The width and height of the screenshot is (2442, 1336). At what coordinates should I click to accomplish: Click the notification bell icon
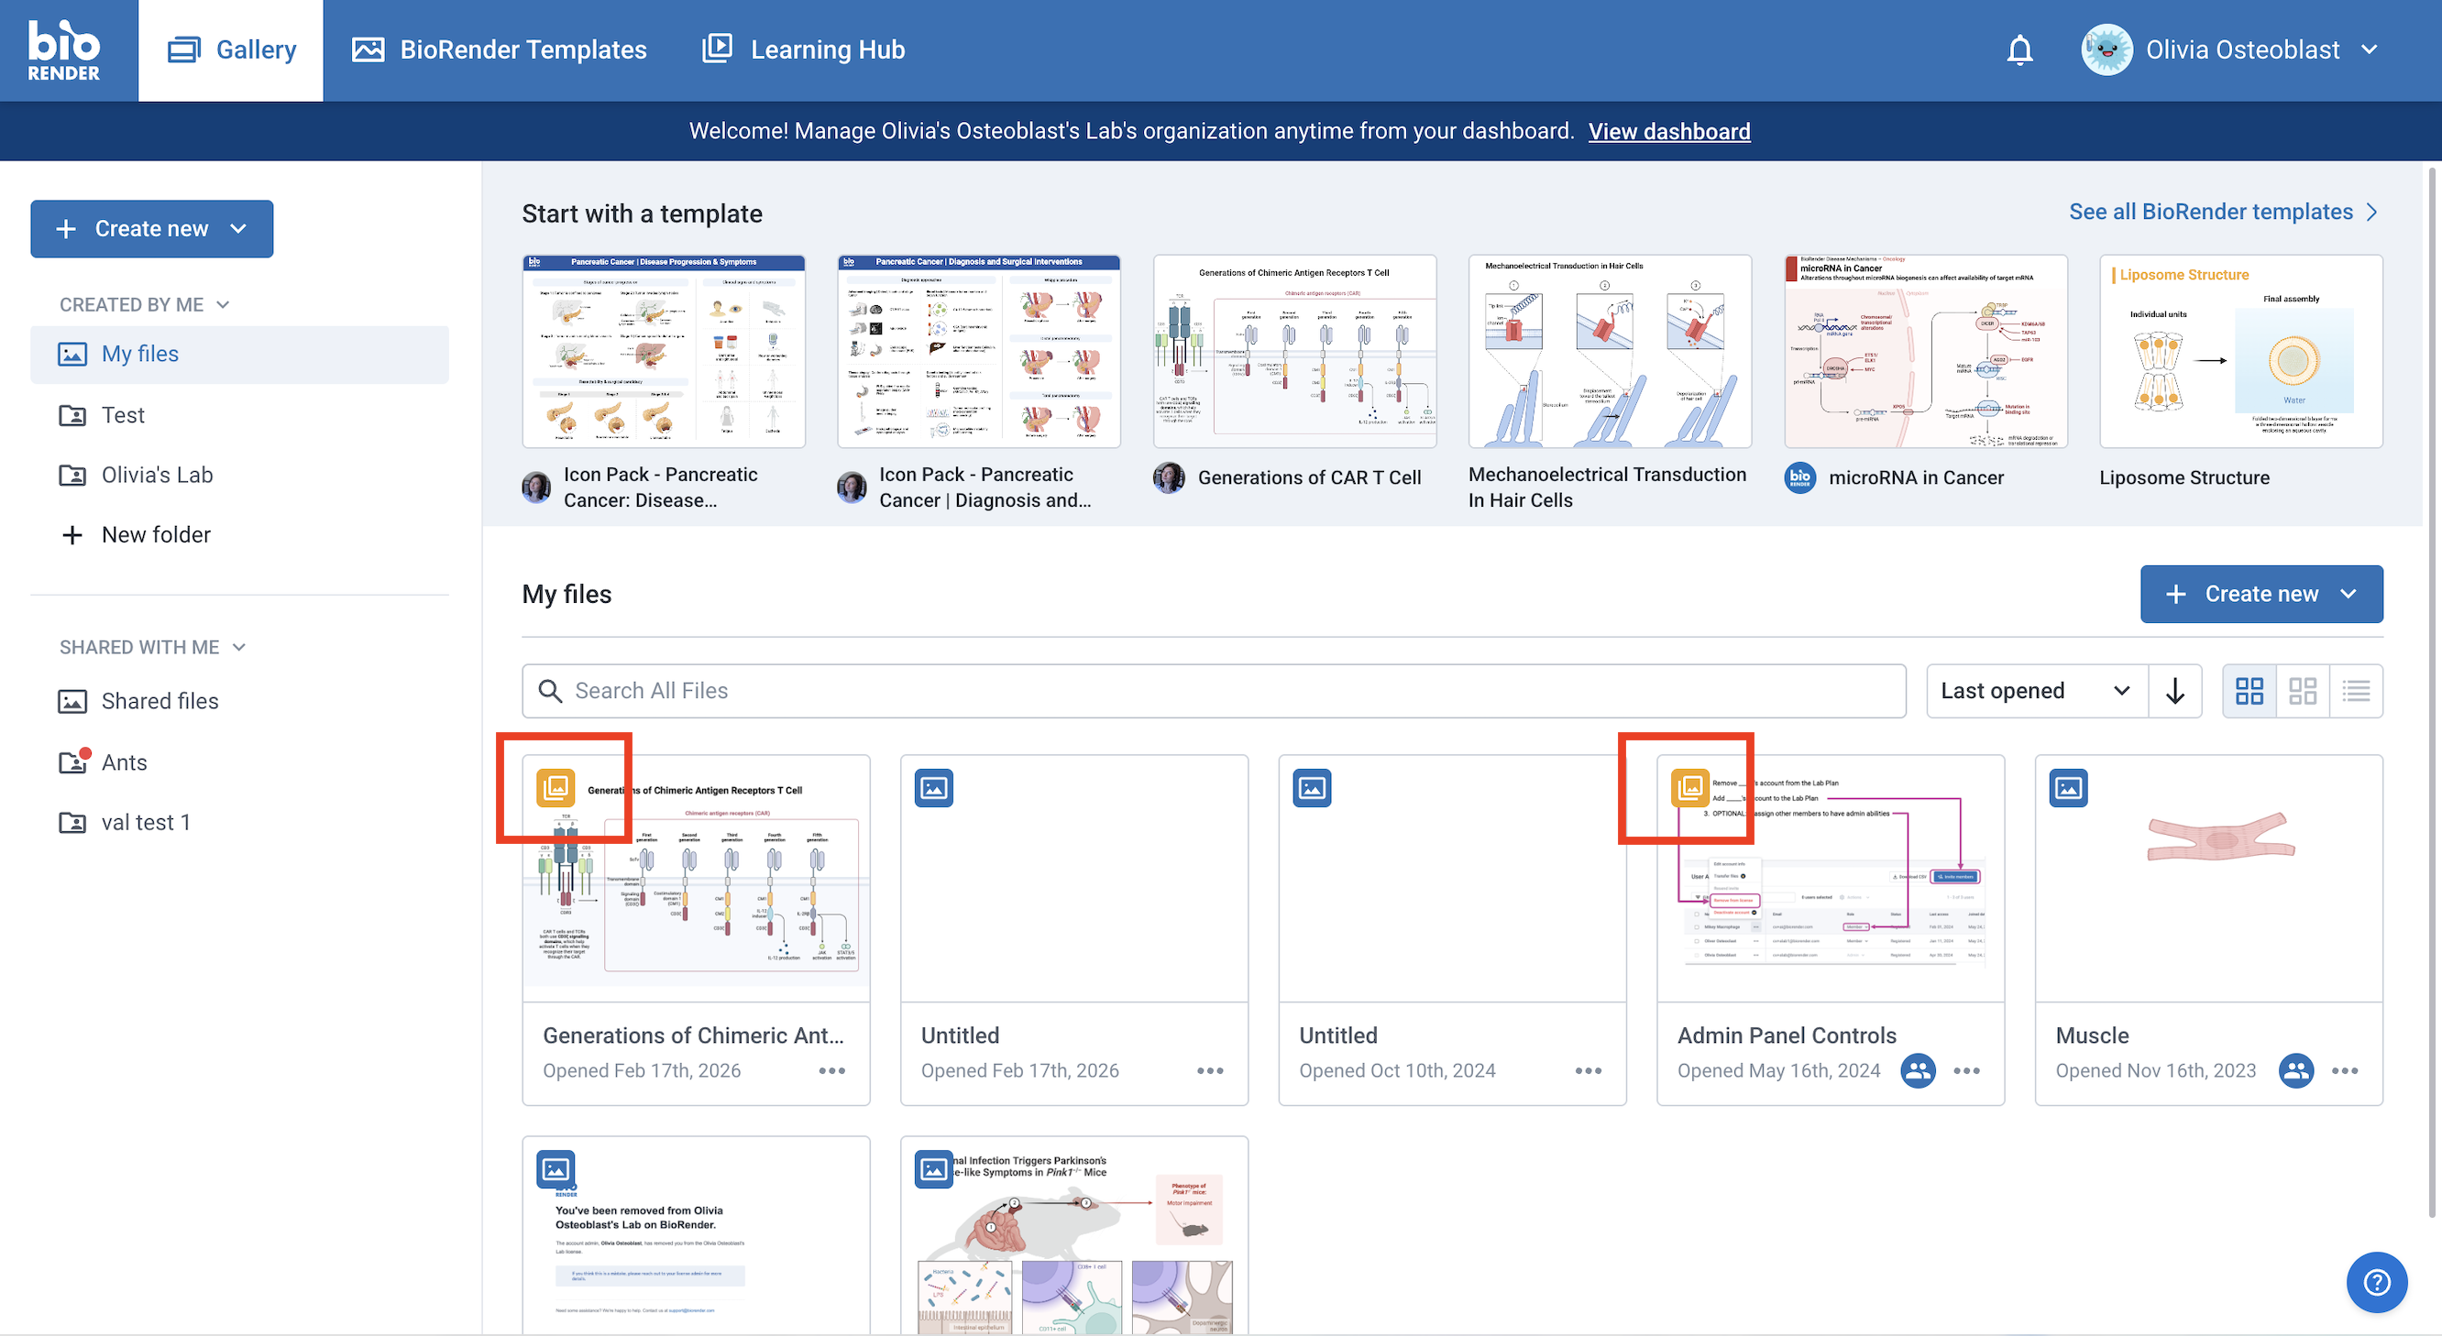point(2019,49)
